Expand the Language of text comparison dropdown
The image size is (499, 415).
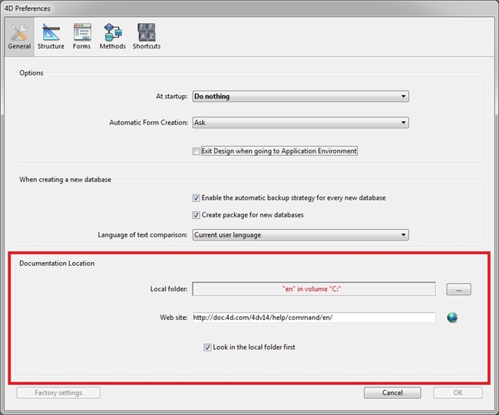pos(299,235)
